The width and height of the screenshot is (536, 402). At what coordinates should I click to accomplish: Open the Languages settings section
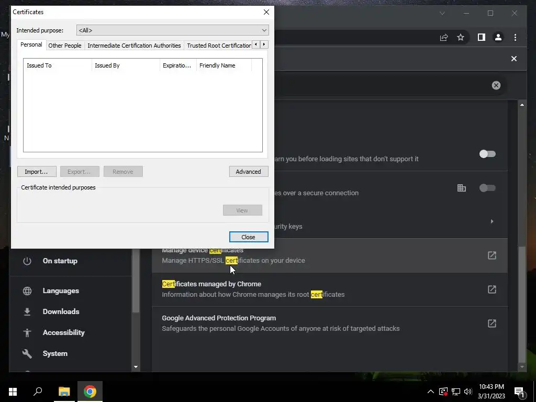point(61,291)
